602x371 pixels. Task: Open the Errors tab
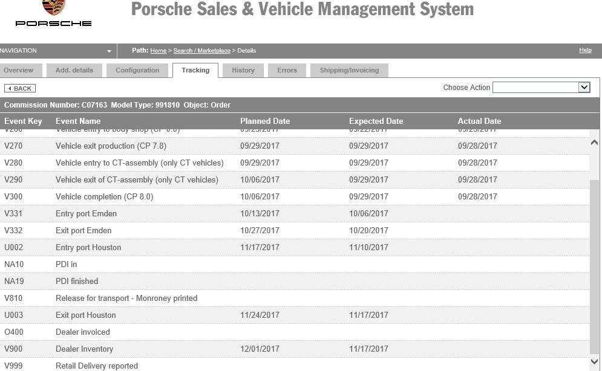[287, 70]
